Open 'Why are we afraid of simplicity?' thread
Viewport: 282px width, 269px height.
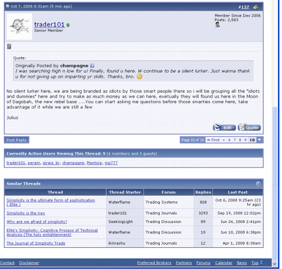click(x=37, y=222)
